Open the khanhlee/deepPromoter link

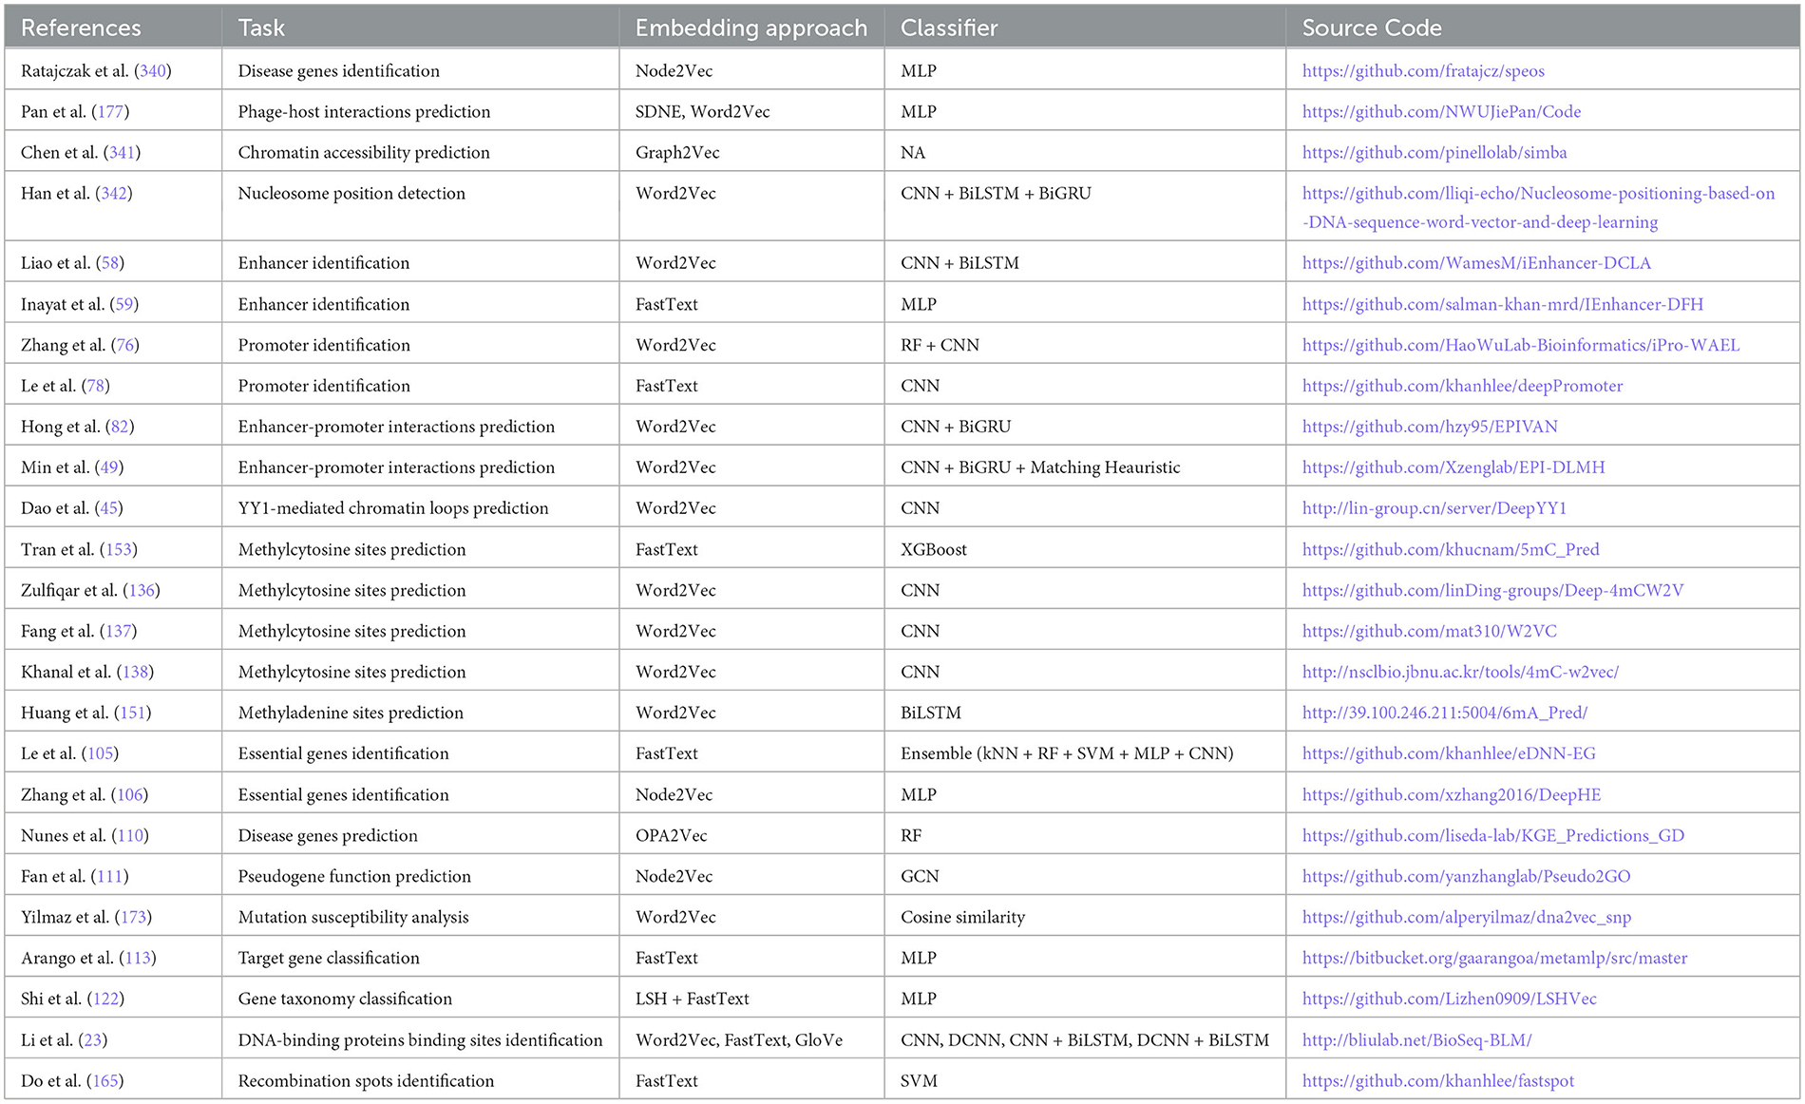click(x=1462, y=387)
